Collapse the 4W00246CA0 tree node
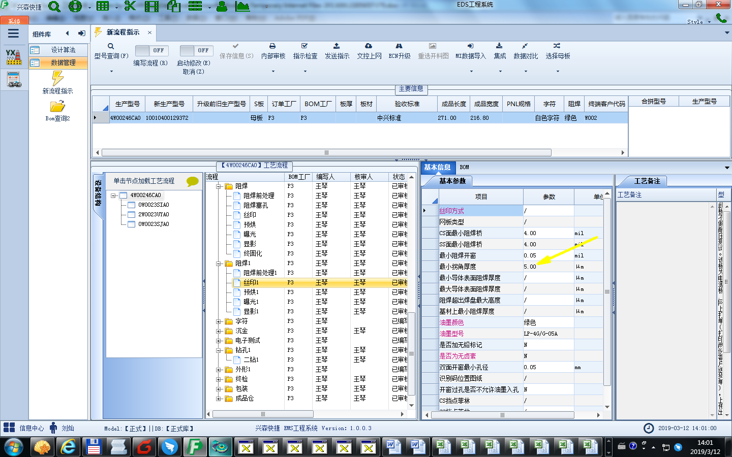The image size is (732, 457). click(113, 195)
